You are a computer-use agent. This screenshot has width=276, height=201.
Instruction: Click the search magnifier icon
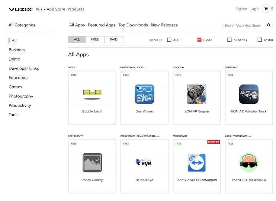pos(269,25)
